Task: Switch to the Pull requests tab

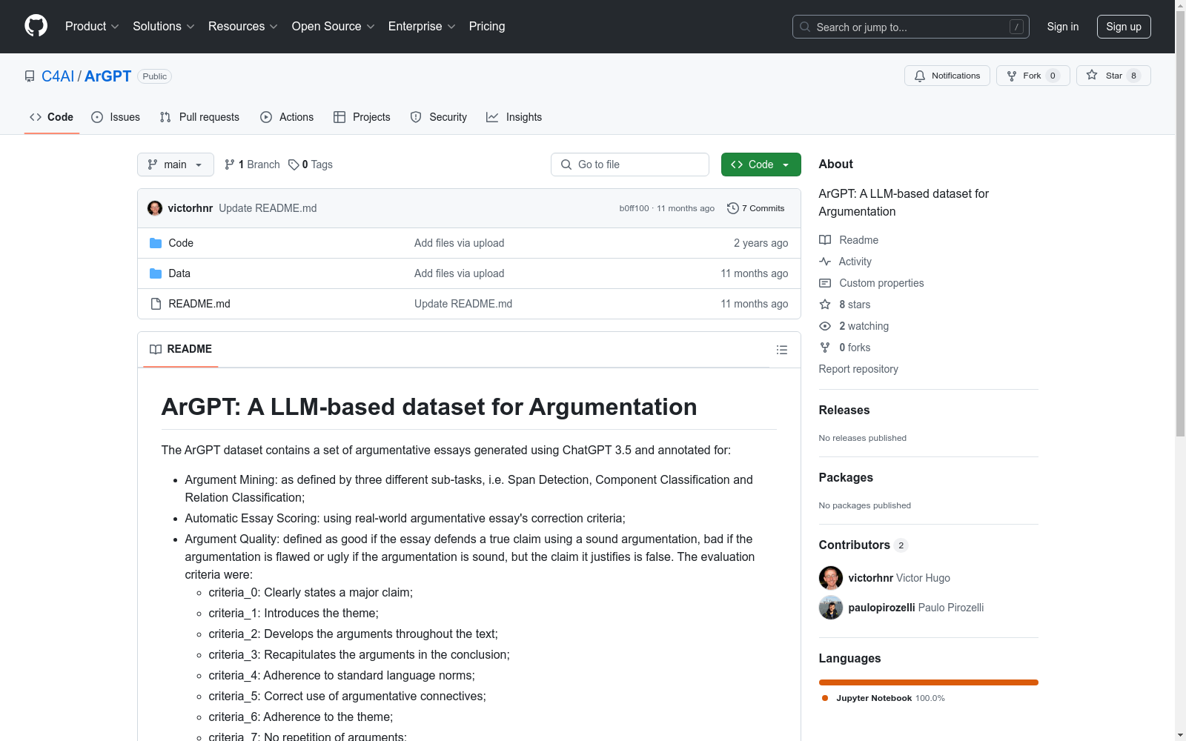Action: click(199, 117)
